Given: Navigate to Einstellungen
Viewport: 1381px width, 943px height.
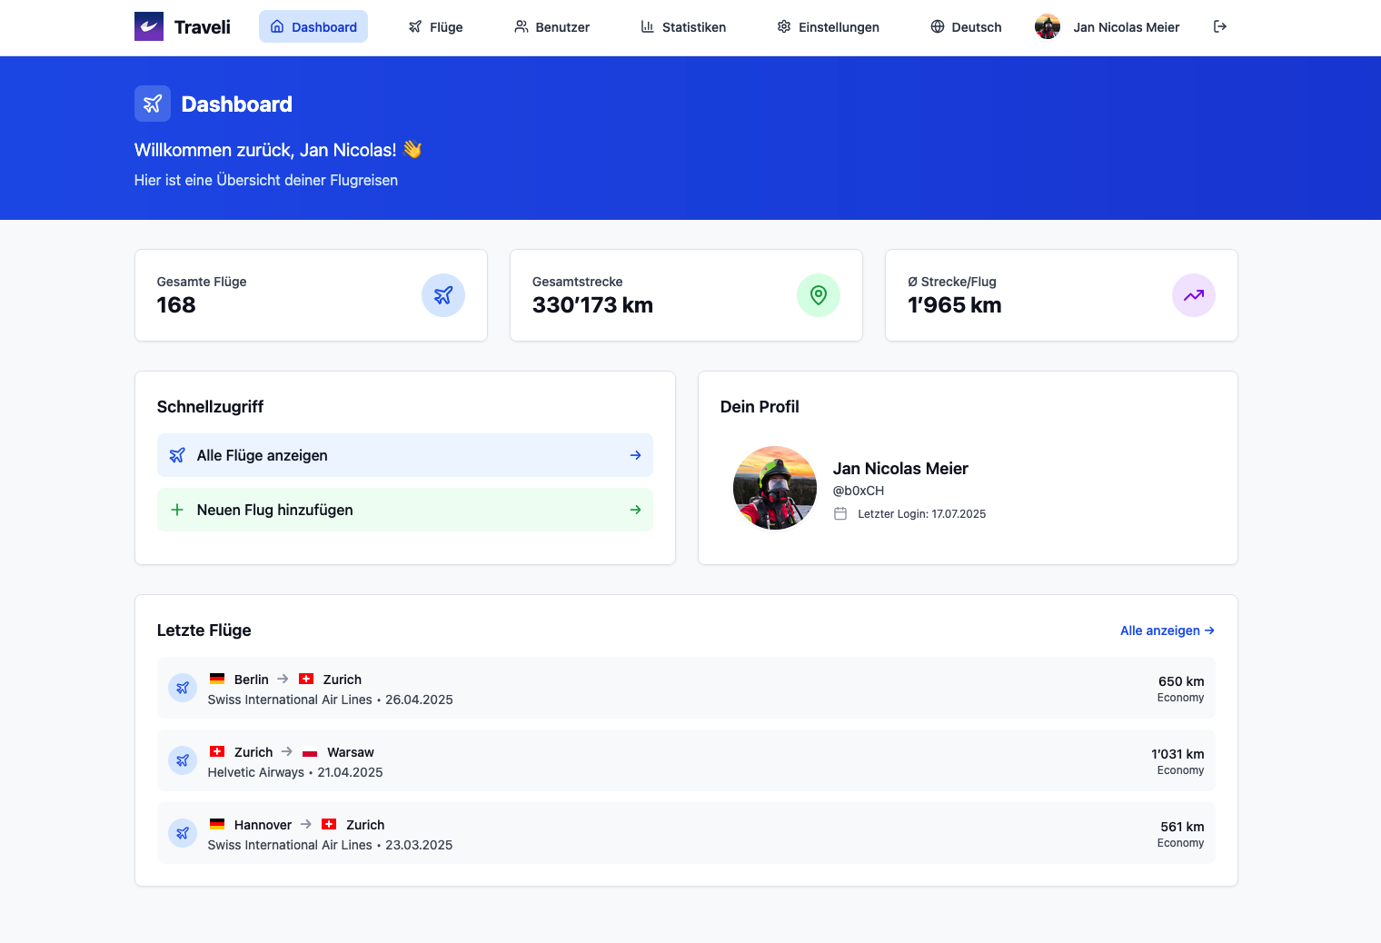Looking at the screenshot, I should point(828,27).
